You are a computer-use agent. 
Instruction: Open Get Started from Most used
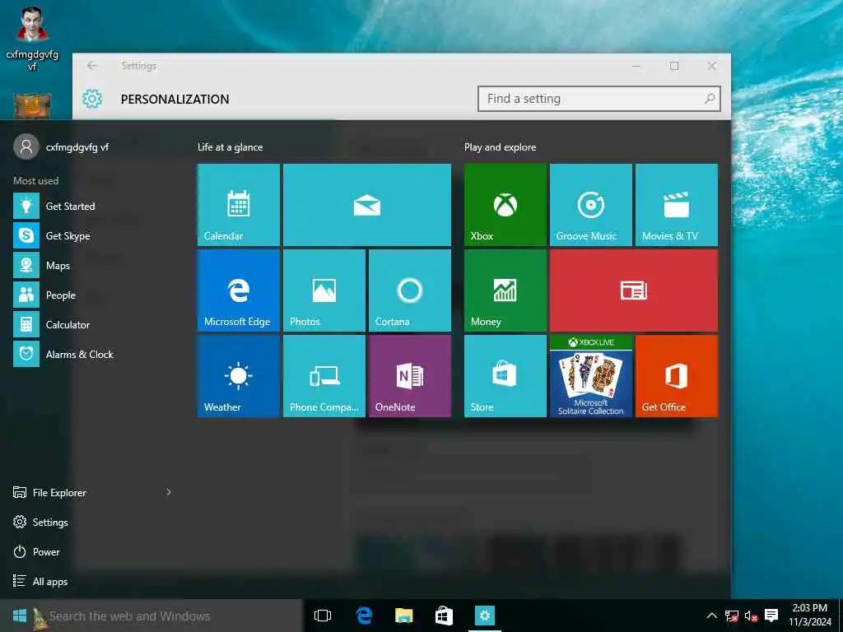point(92,206)
